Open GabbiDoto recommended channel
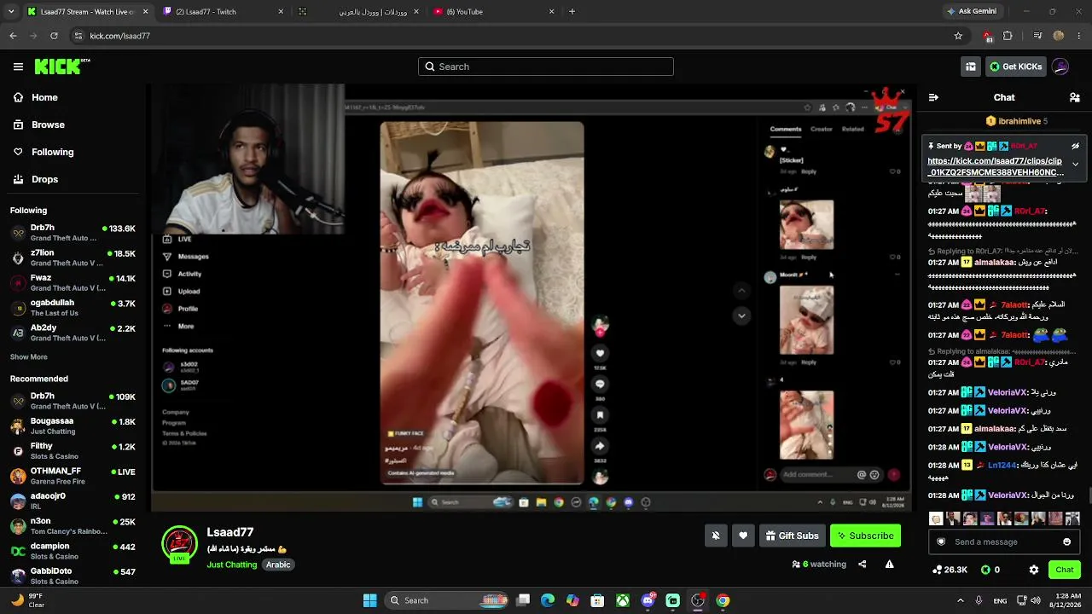This screenshot has height=614, width=1092. pos(73,575)
